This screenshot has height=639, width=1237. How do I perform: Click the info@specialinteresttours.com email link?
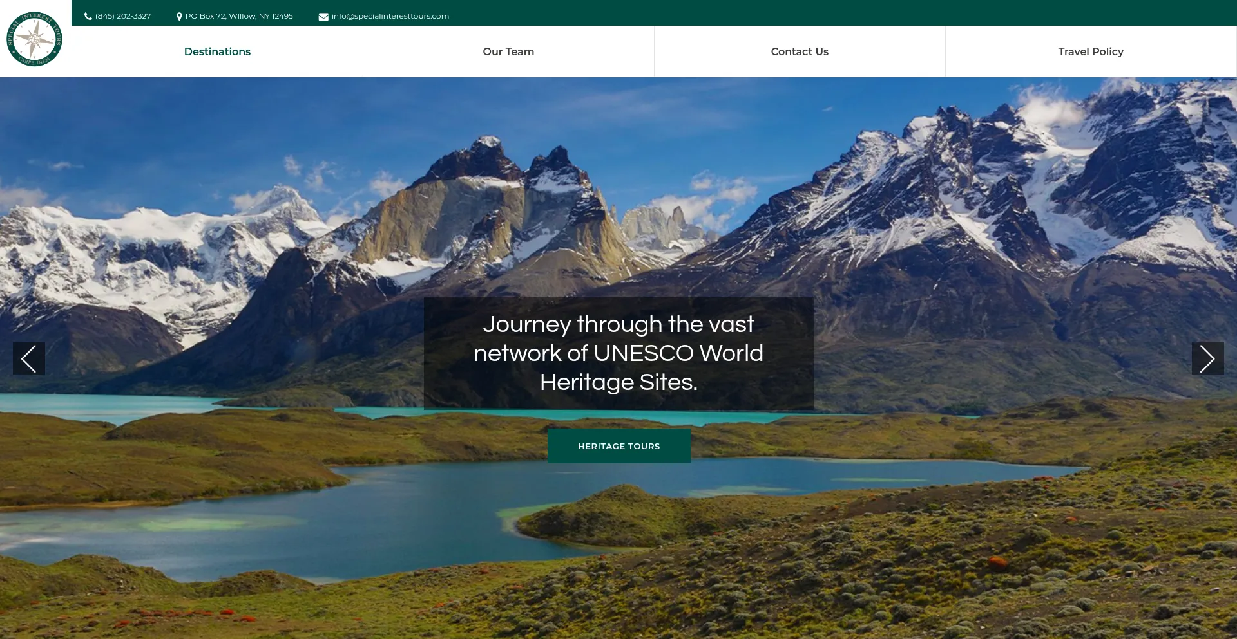[x=390, y=16]
